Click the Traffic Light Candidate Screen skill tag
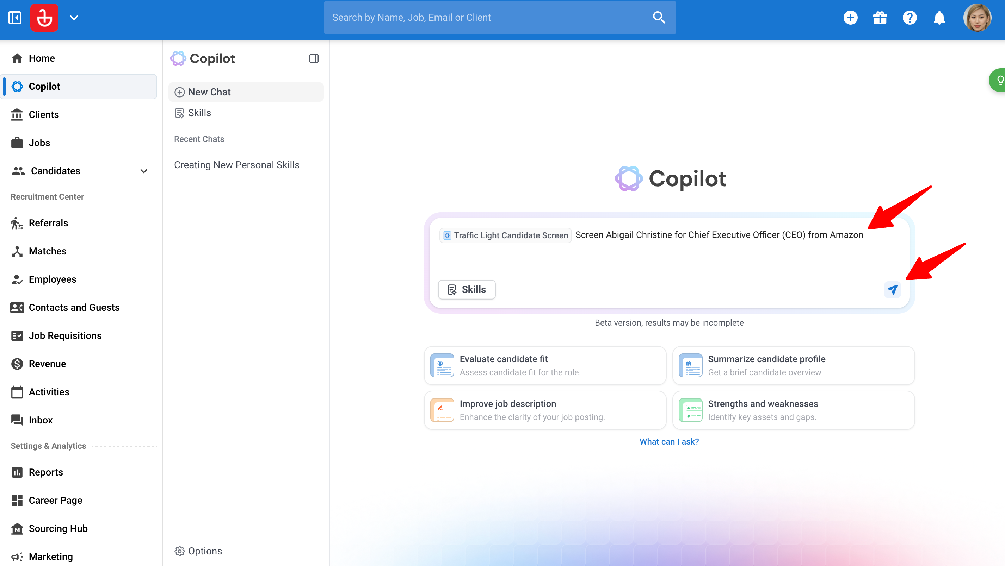1005x566 pixels. (x=506, y=235)
